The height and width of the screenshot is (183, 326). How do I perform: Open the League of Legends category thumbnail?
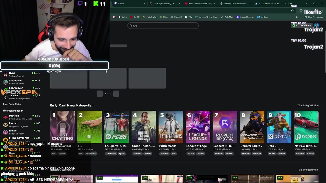coord(198,127)
